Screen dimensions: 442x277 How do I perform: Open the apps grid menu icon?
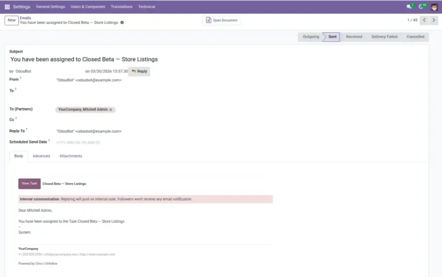(7, 7)
